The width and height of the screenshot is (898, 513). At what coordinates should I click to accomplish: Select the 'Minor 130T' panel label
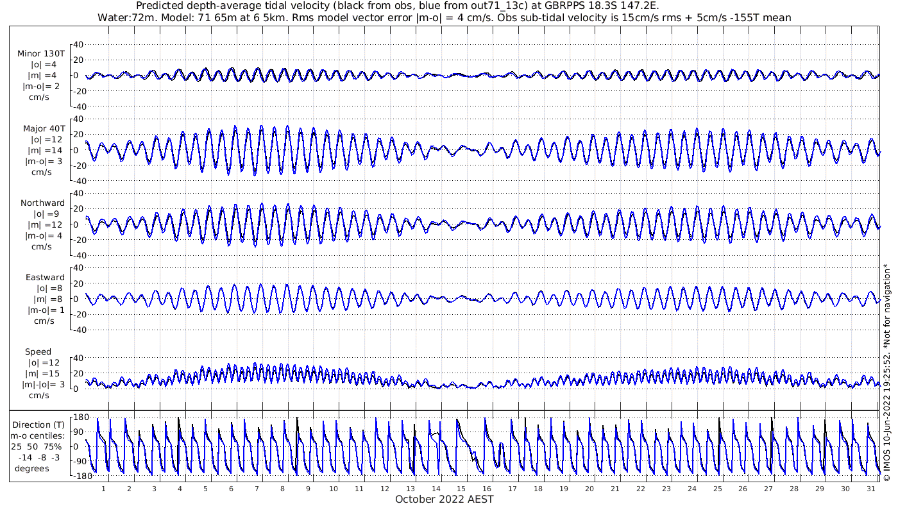coord(41,54)
